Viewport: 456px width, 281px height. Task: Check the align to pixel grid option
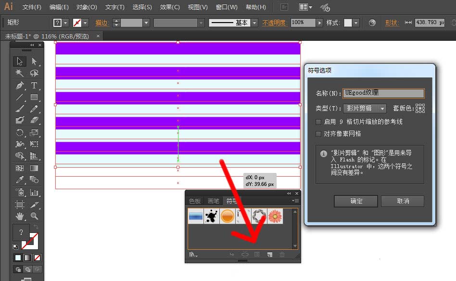tap(318, 134)
